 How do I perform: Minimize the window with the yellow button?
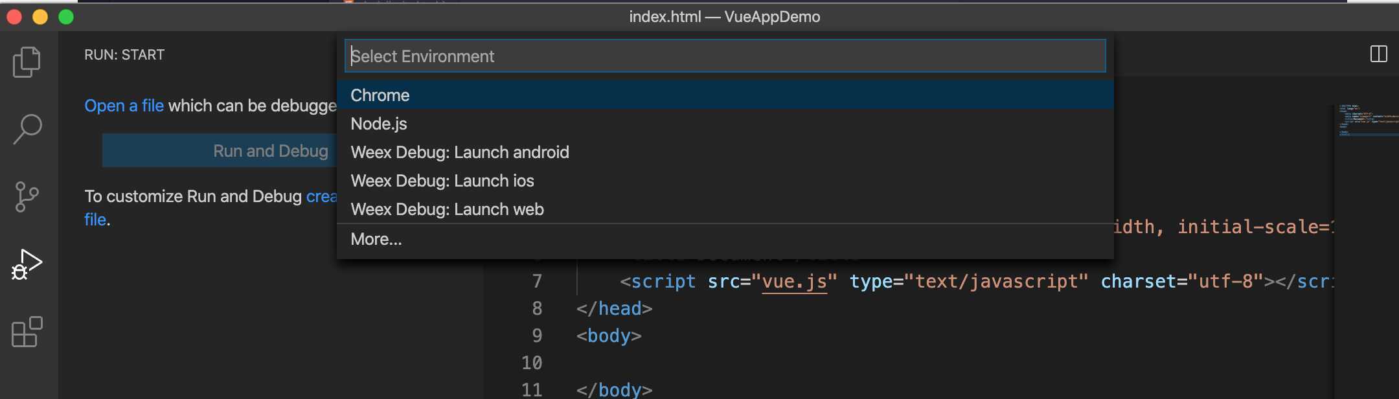pyautogui.click(x=40, y=17)
